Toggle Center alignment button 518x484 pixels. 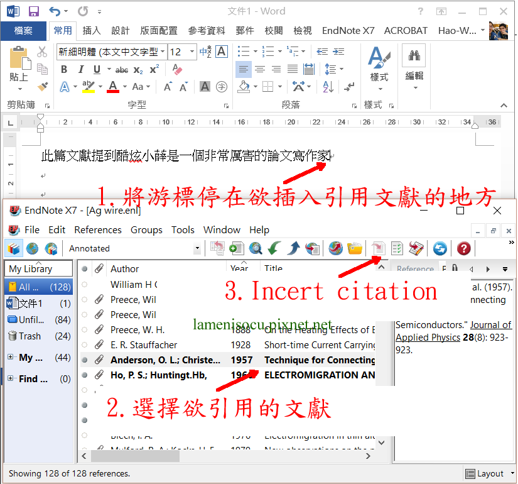pyautogui.click(x=260, y=69)
